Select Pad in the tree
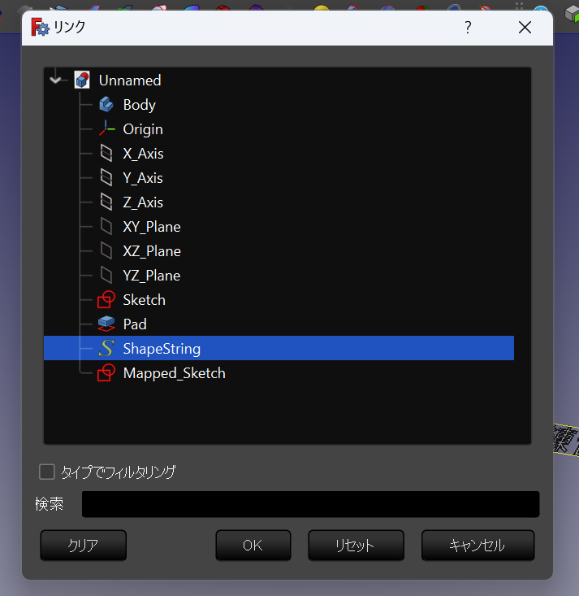The height and width of the screenshot is (596, 579). coord(135,324)
